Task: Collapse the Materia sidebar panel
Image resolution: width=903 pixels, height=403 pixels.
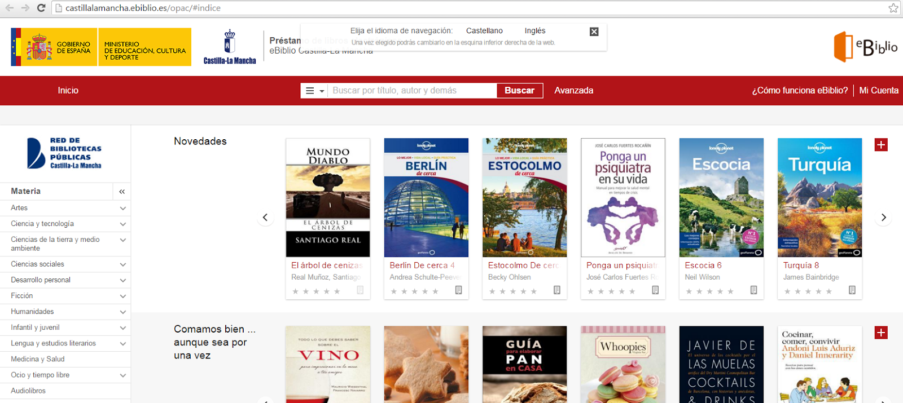Action: tap(122, 192)
